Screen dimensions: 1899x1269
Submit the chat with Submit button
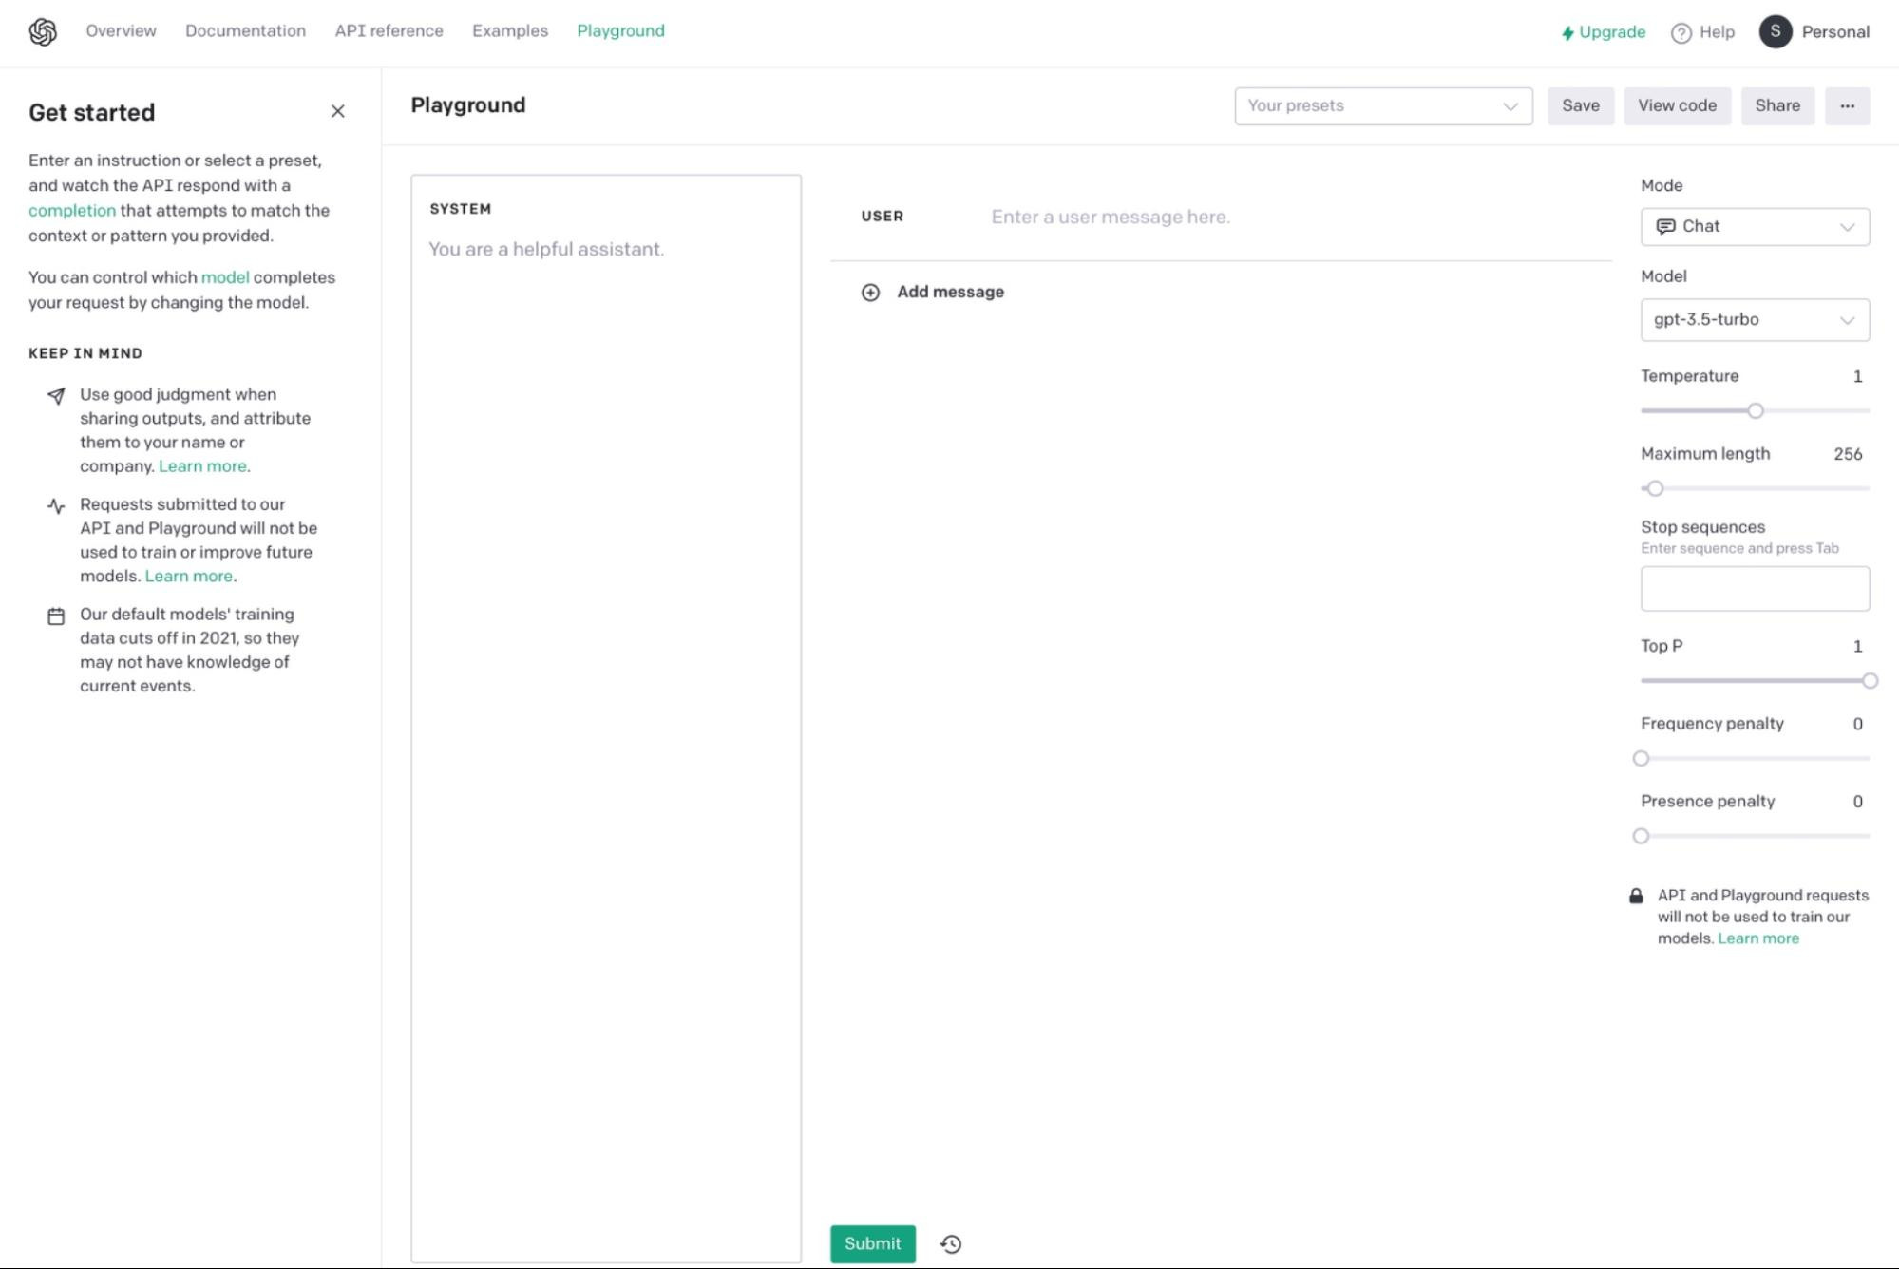click(872, 1243)
